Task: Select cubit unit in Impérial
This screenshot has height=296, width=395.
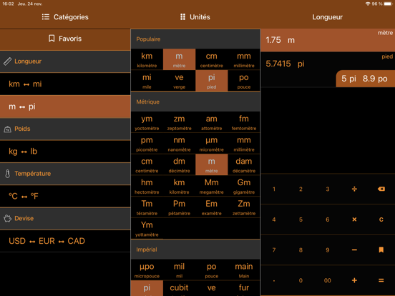Action: [179, 288]
